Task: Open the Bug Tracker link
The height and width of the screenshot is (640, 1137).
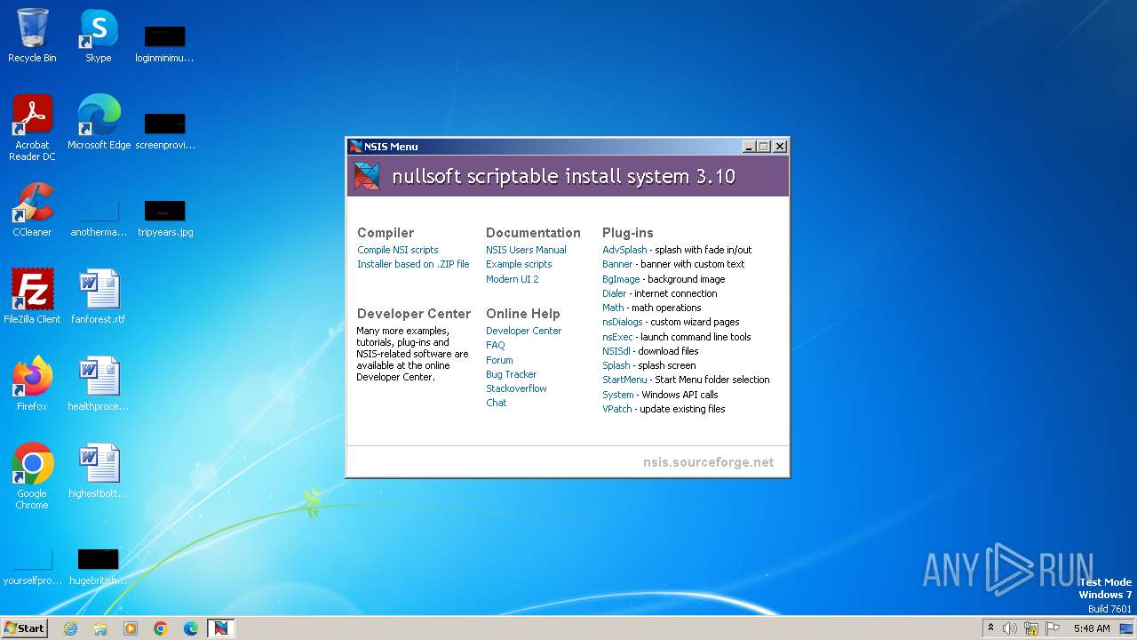Action: pos(511,374)
